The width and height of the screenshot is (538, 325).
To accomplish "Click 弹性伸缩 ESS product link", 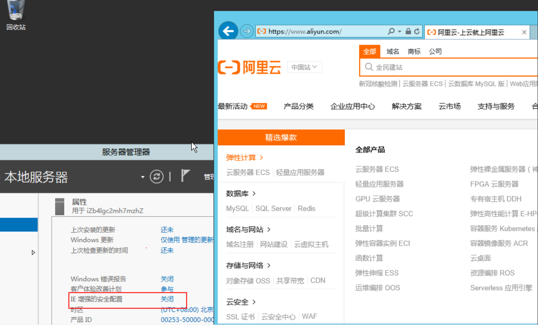I will pos(377,273).
